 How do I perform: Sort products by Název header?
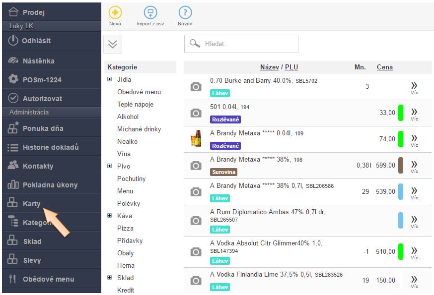point(269,67)
